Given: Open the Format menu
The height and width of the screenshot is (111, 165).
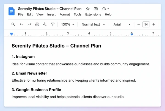Looking at the screenshot, I should [65, 14].
